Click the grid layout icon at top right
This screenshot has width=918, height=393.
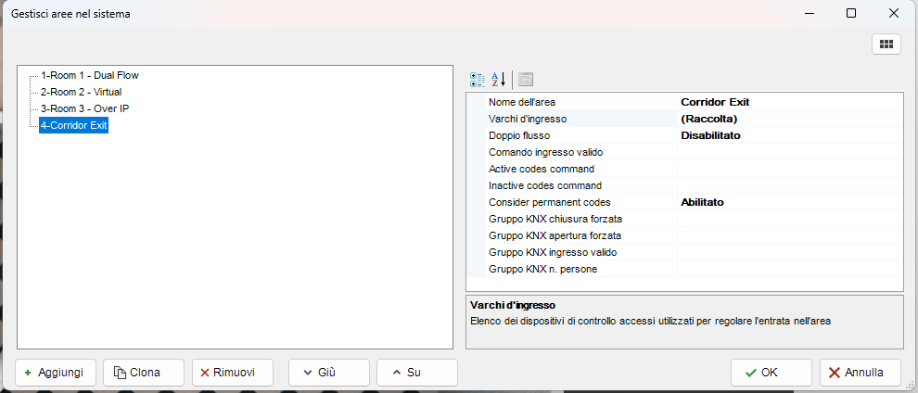point(886,44)
